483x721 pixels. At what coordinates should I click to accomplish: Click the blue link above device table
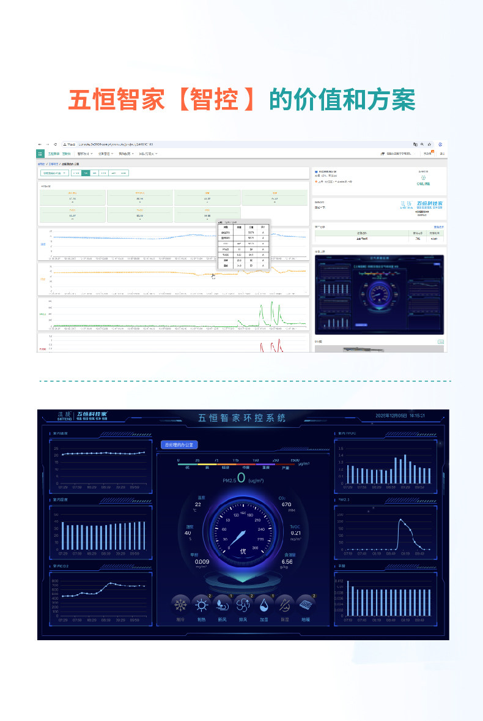[x=438, y=226]
